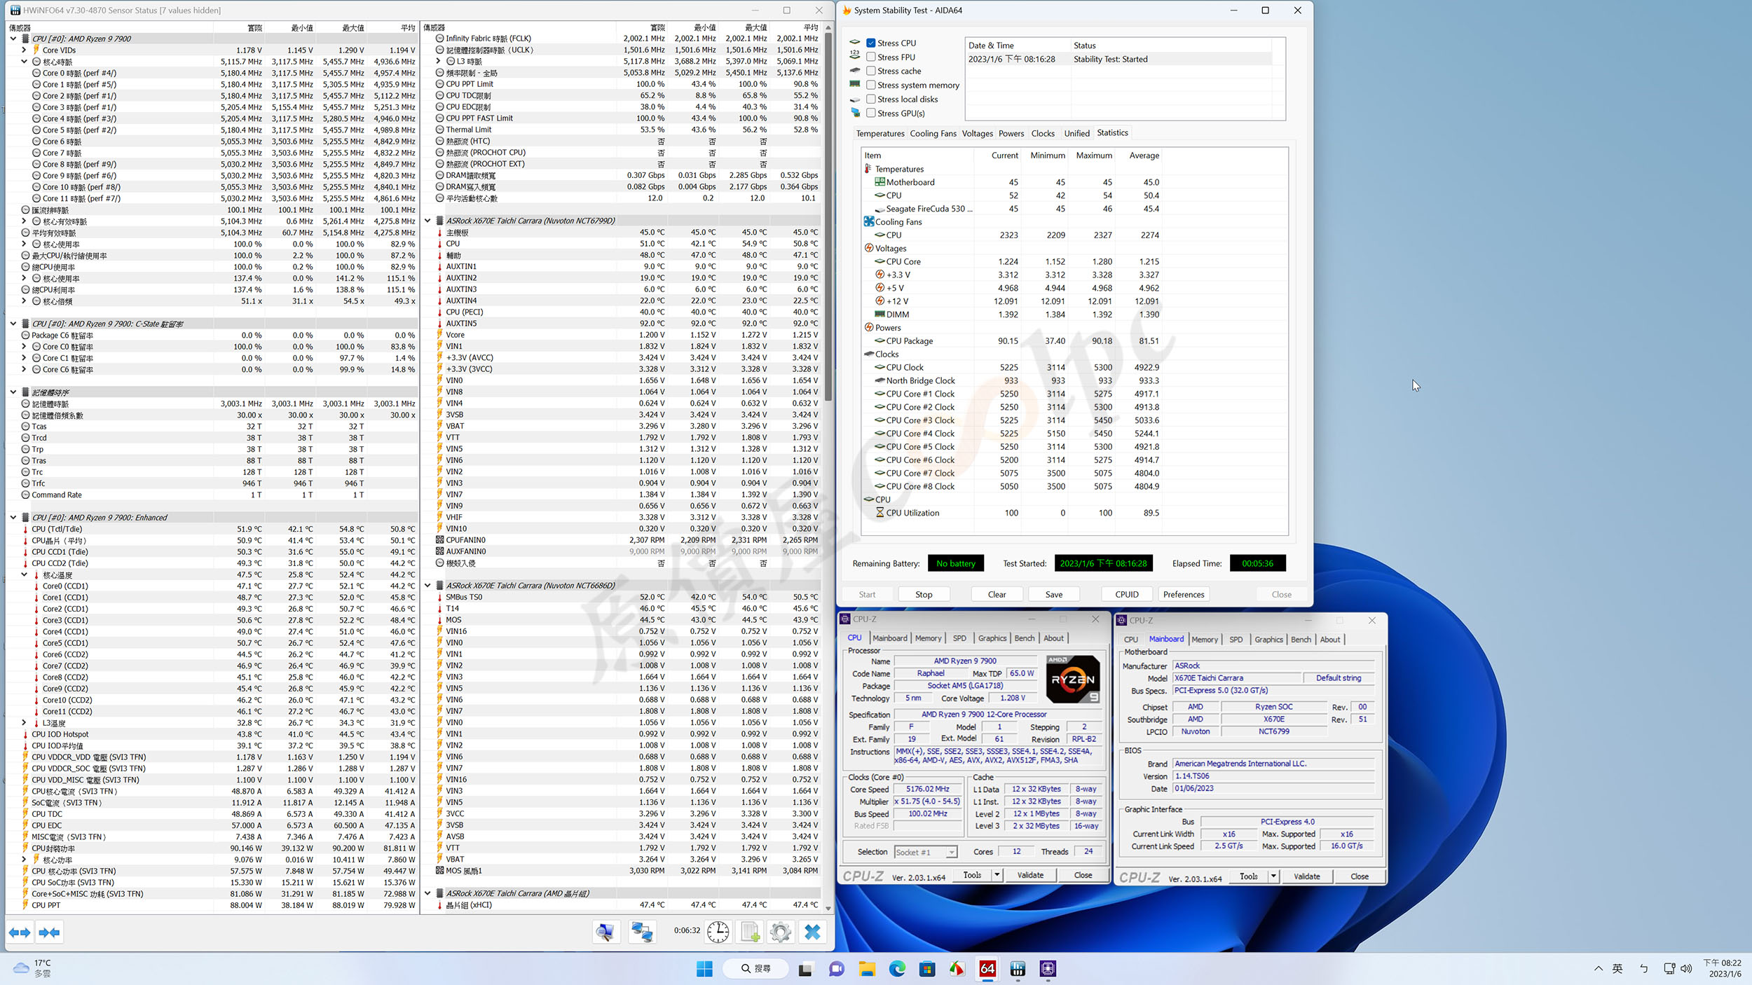Click Validate in left CPU-Z window
1752x985 pixels.
pyautogui.click(x=1030, y=875)
